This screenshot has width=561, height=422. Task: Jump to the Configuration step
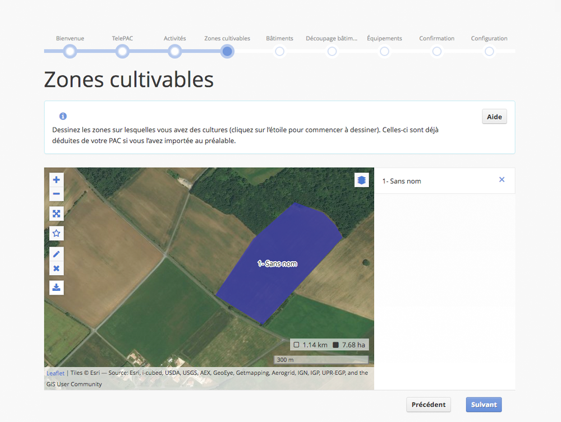(x=489, y=52)
